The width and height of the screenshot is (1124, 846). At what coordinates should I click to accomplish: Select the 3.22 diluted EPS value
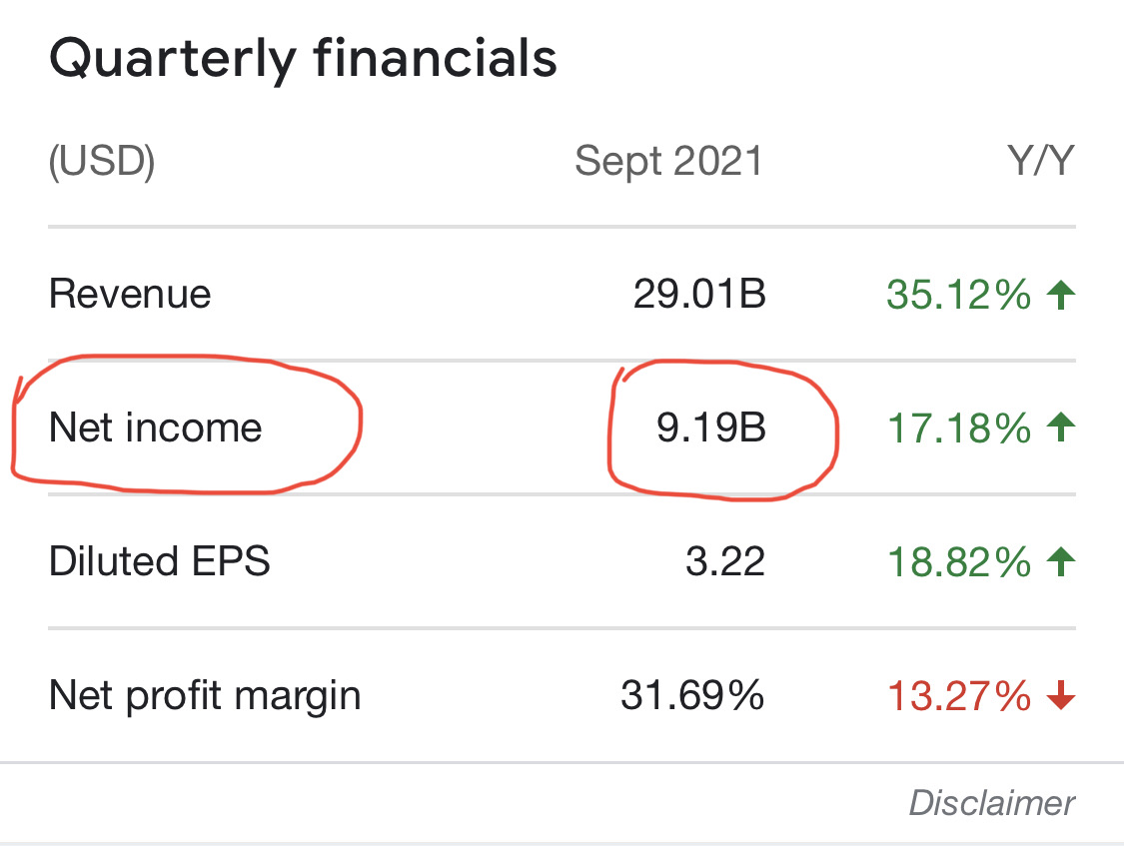pos(725,561)
